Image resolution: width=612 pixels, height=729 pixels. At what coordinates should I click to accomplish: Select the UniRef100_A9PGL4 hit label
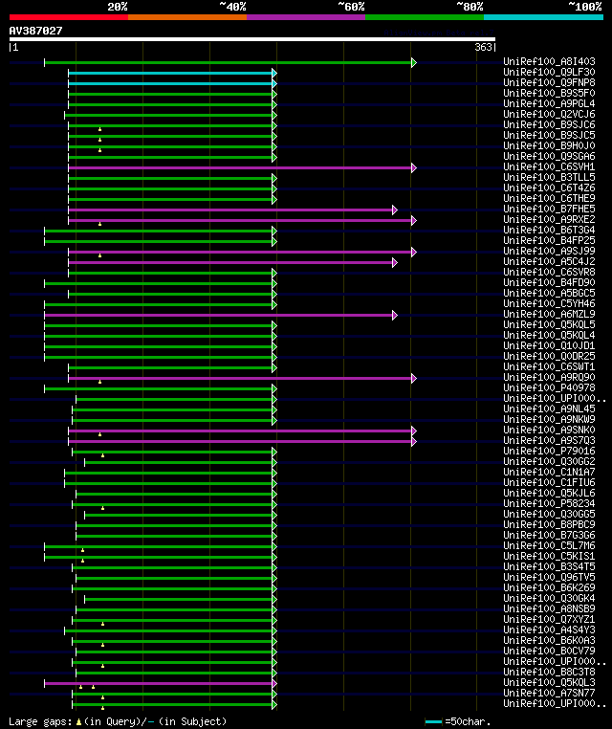(x=549, y=103)
